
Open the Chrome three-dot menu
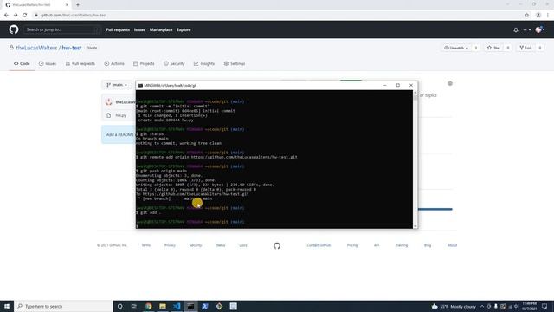(x=548, y=16)
